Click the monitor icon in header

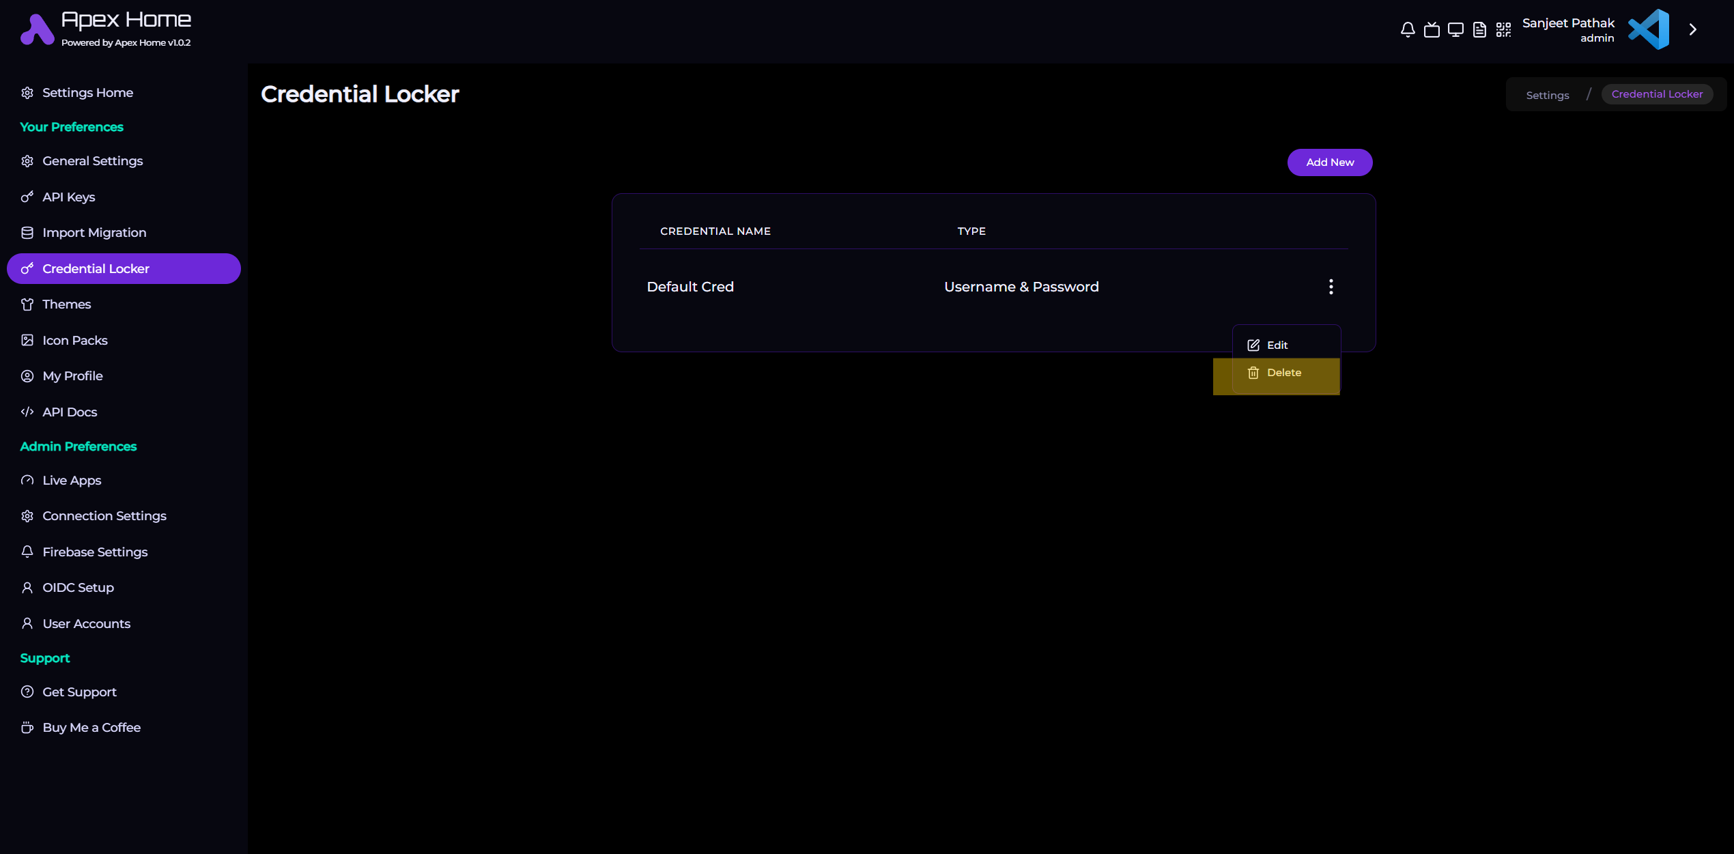1455,29
